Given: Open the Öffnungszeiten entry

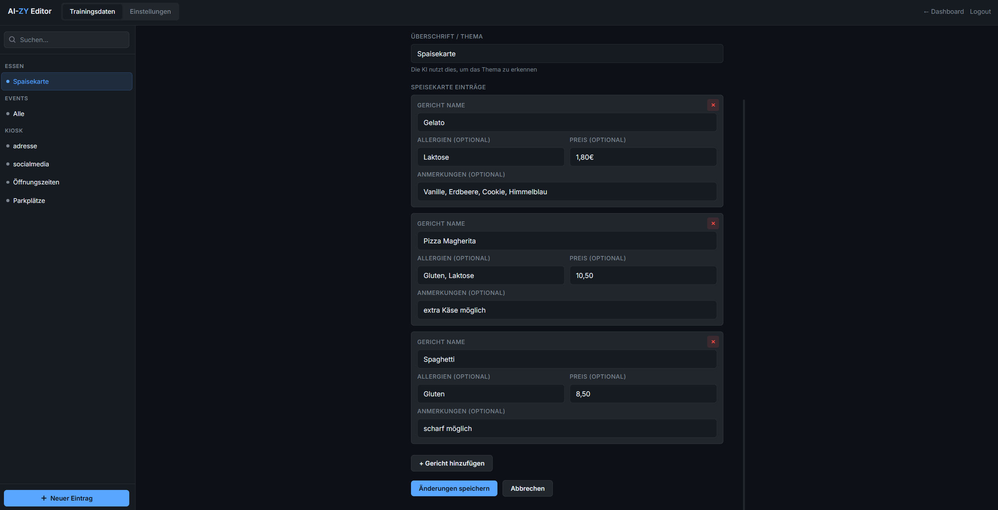Looking at the screenshot, I should pos(67,182).
